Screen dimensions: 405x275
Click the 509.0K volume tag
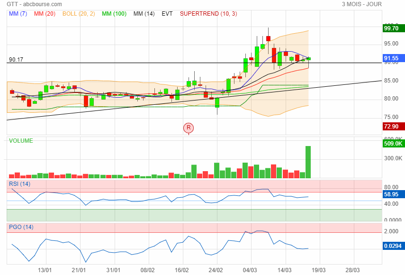pos(394,144)
